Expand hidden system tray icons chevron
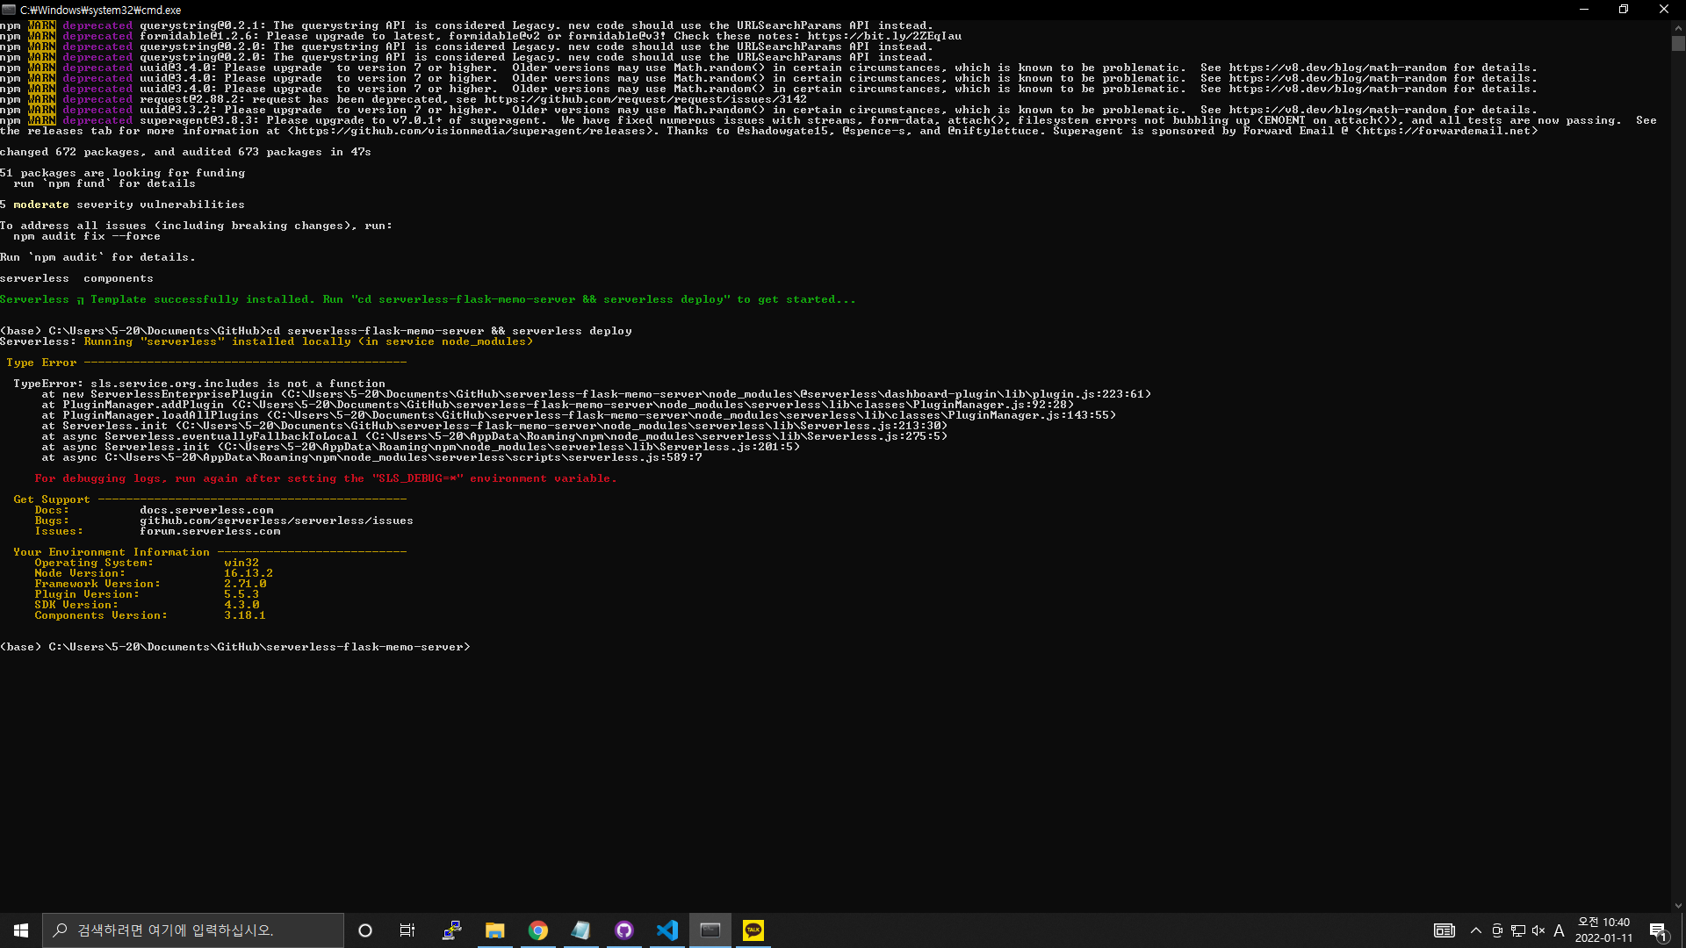This screenshot has height=948, width=1686. [x=1476, y=930]
